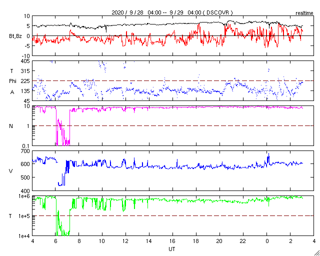Click the "0.1" density tick label
This screenshot has width=320, height=256.
[26, 146]
